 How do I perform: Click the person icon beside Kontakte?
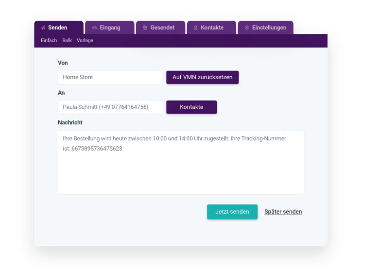click(195, 28)
